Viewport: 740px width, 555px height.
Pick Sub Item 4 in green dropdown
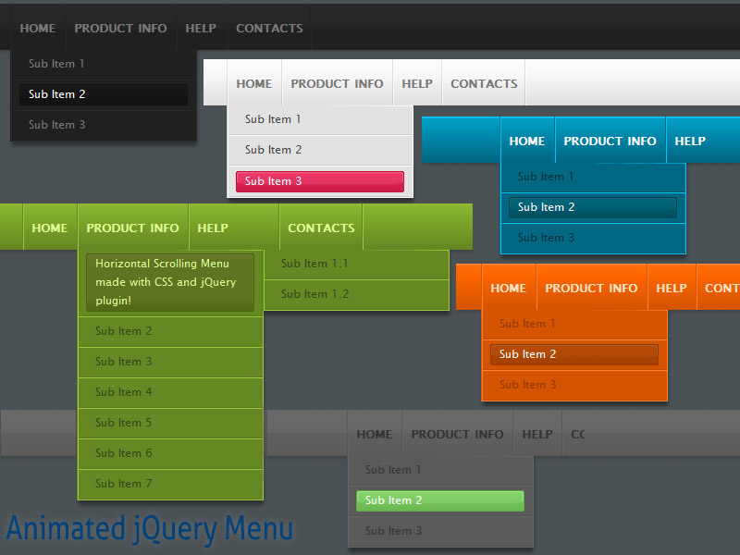pyautogui.click(x=170, y=392)
